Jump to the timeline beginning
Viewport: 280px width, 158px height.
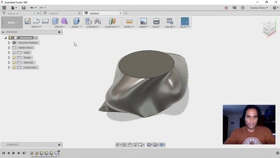(3, 153)
